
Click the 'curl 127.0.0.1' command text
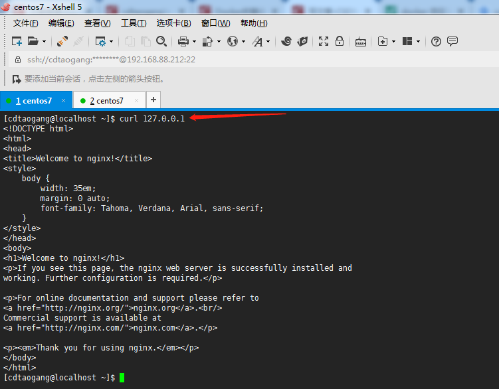[x=151, y=119]
